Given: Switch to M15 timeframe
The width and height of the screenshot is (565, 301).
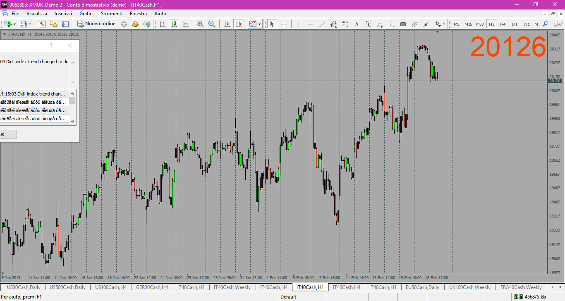Looking at the screenshot, I should pyautogui.click(x=468, y=24).
